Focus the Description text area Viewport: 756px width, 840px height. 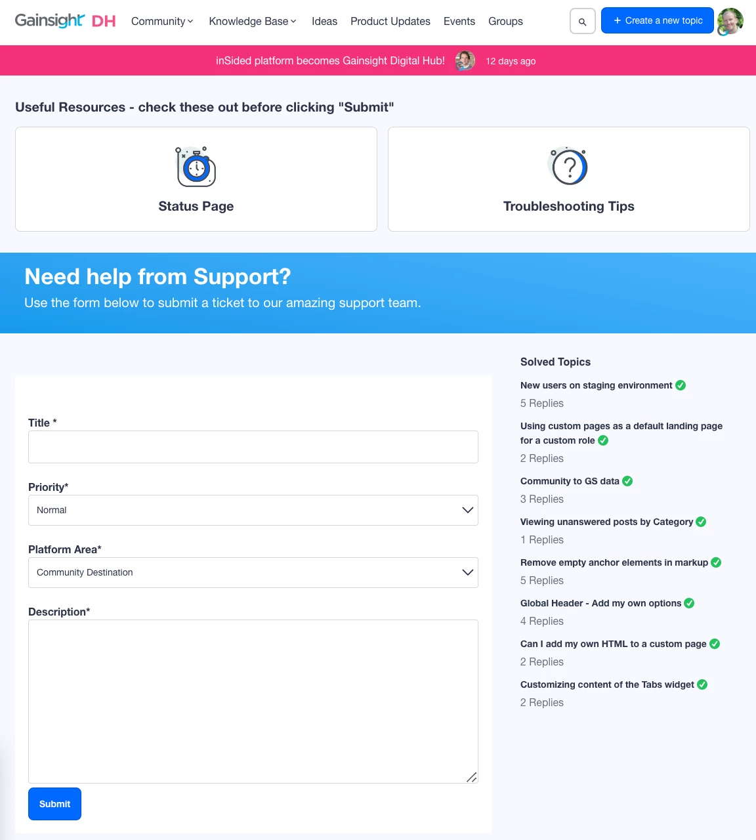253,702
